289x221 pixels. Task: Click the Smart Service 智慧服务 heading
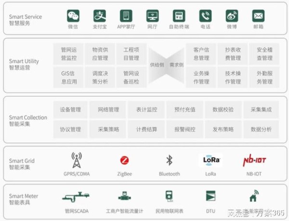point(26,20)
